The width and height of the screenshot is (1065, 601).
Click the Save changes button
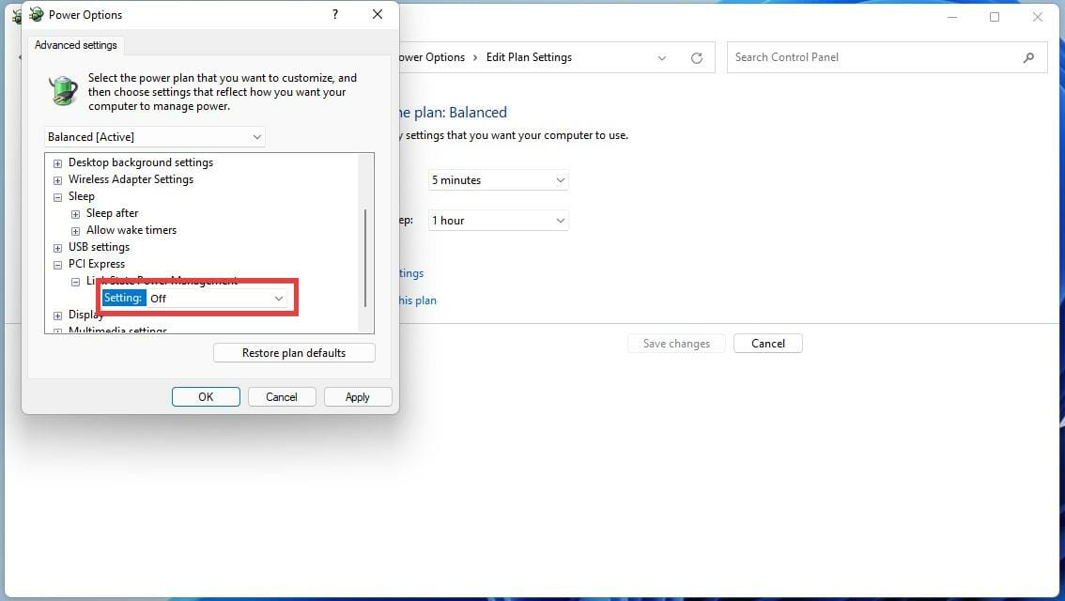676,343
